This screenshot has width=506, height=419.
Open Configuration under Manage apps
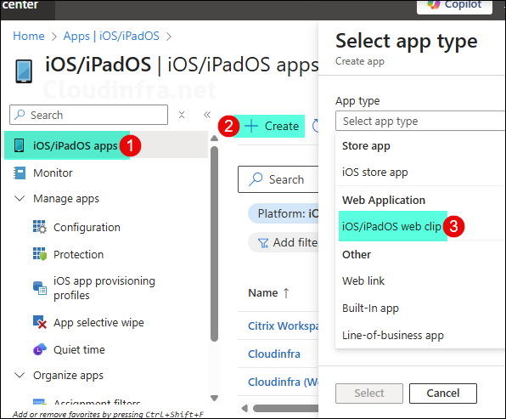[87, 228]
